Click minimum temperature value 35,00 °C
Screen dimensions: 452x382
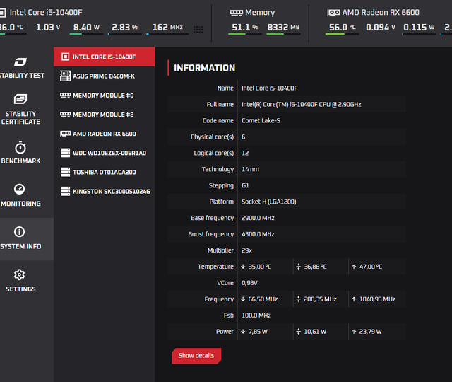click(260, 267)
